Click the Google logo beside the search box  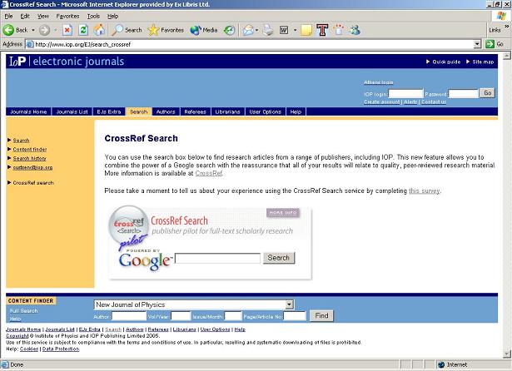click(x=145, y=260)
